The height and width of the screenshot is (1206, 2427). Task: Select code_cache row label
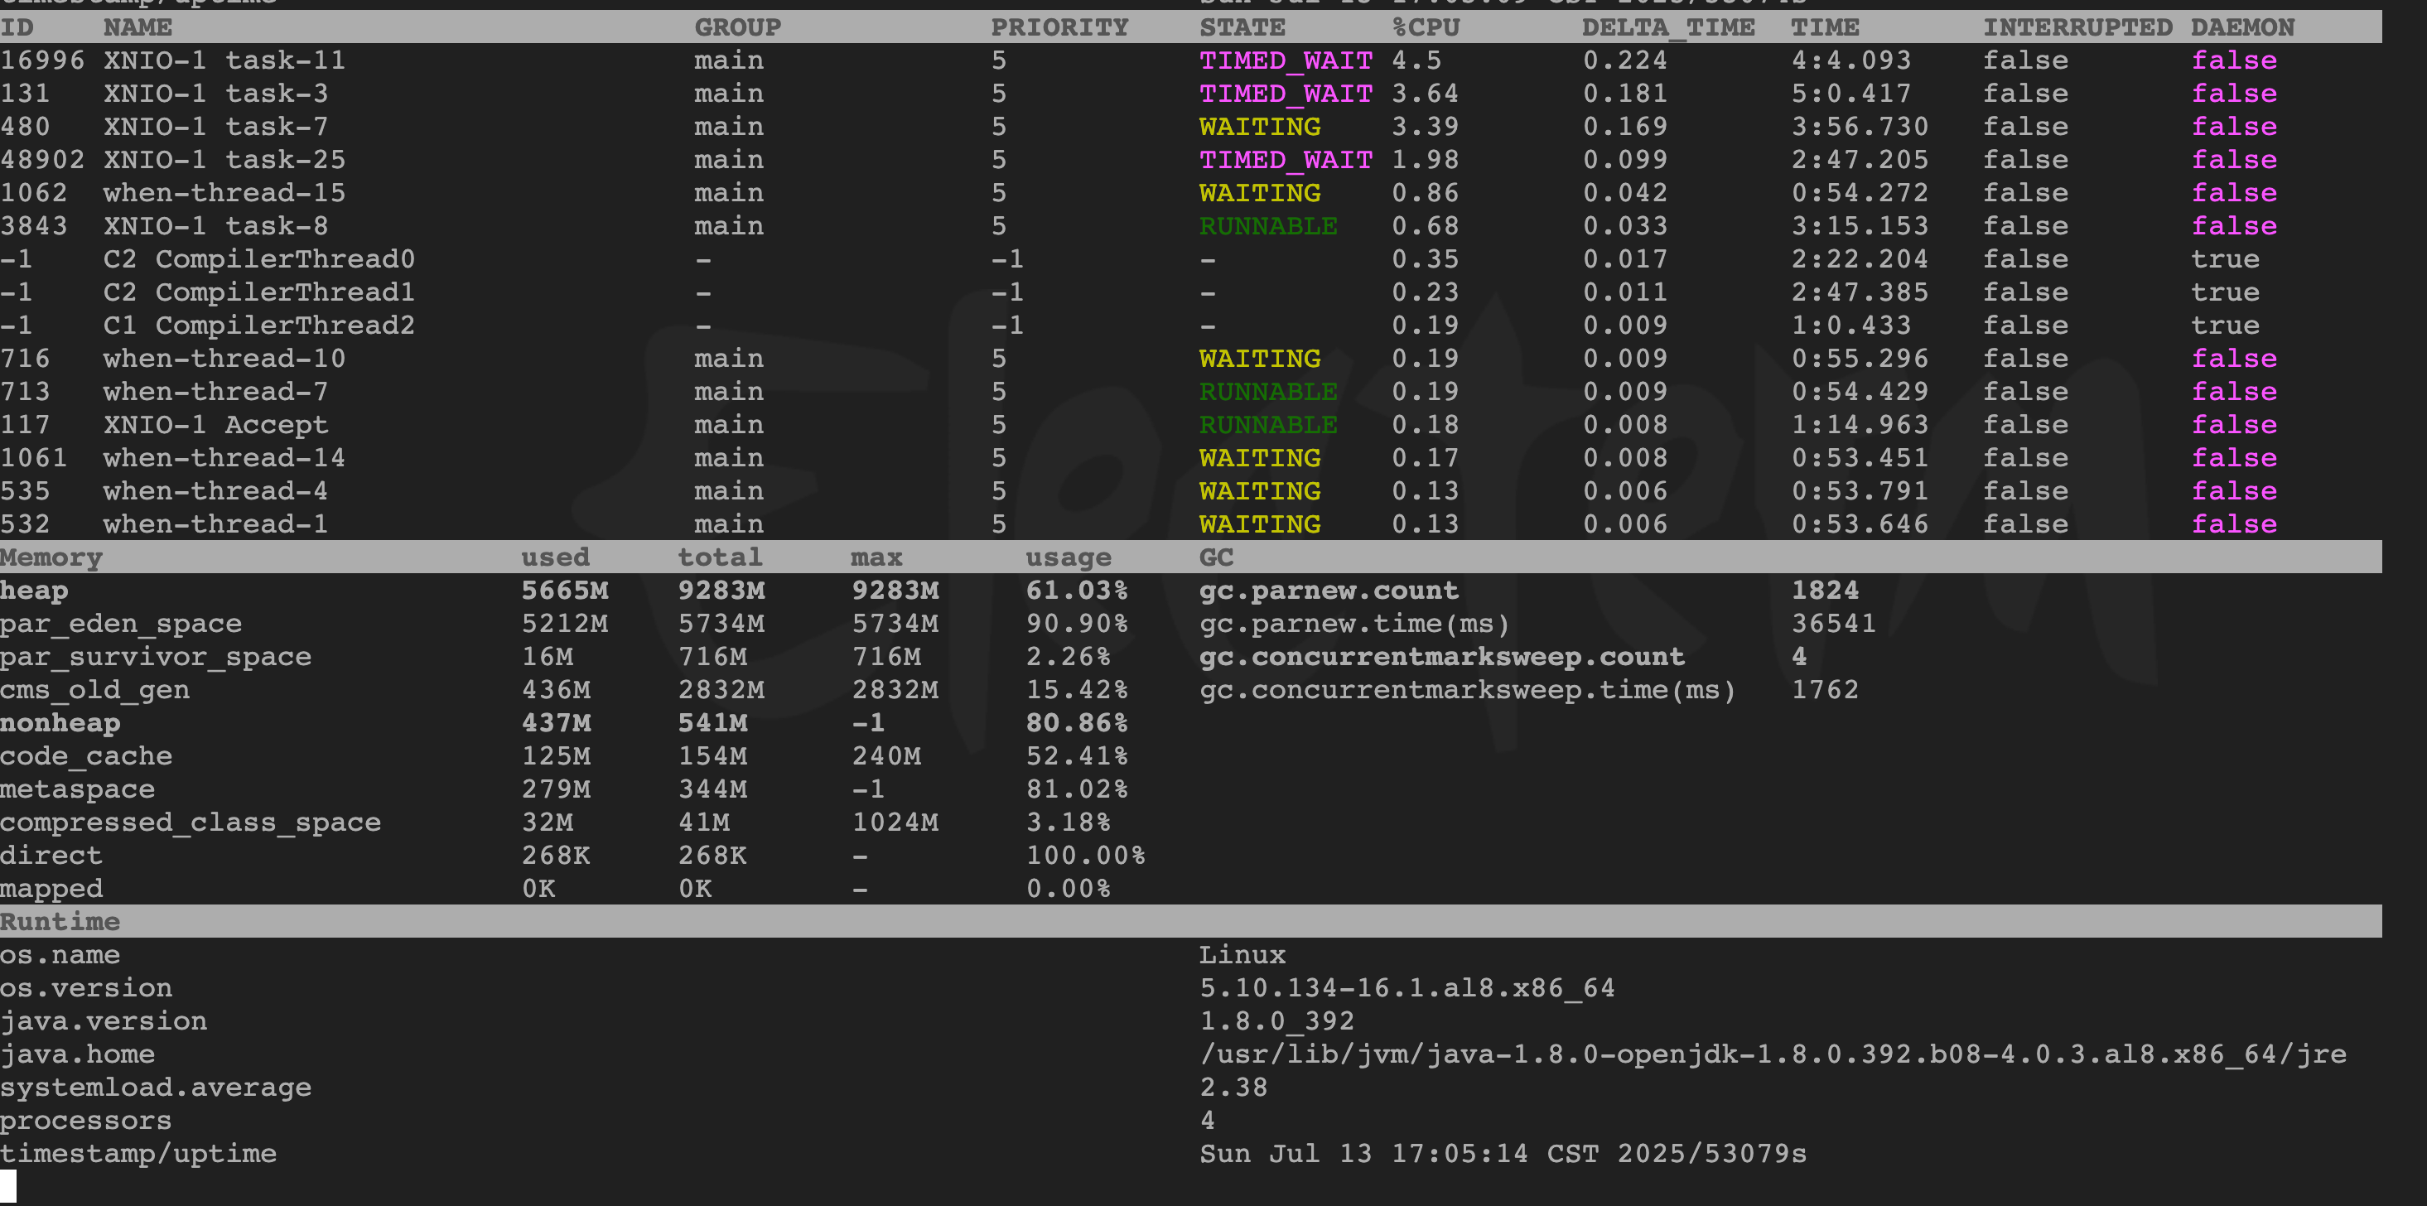86,755
